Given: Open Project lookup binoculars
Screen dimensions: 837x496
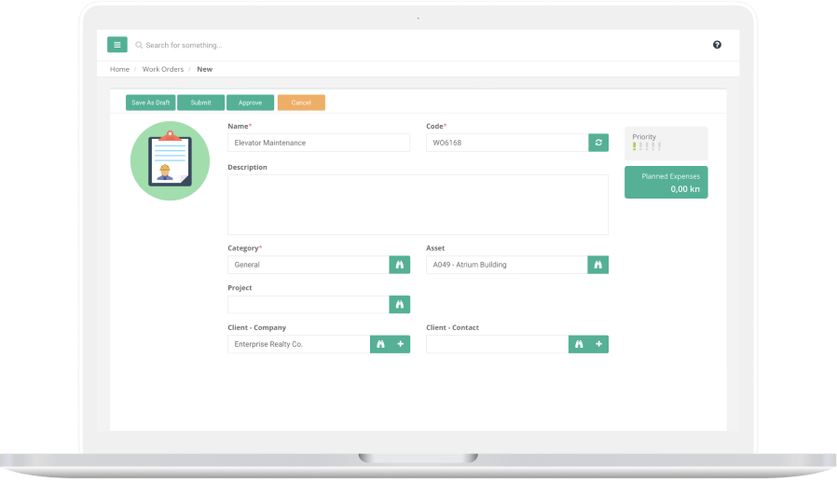Looking at the screenshot, I should tap(400, 305).
